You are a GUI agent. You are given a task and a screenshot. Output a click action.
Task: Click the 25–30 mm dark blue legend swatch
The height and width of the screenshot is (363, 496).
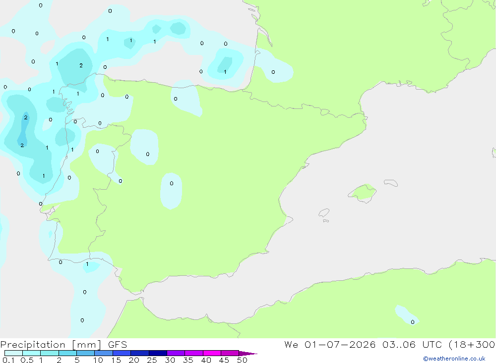point(158,353)
